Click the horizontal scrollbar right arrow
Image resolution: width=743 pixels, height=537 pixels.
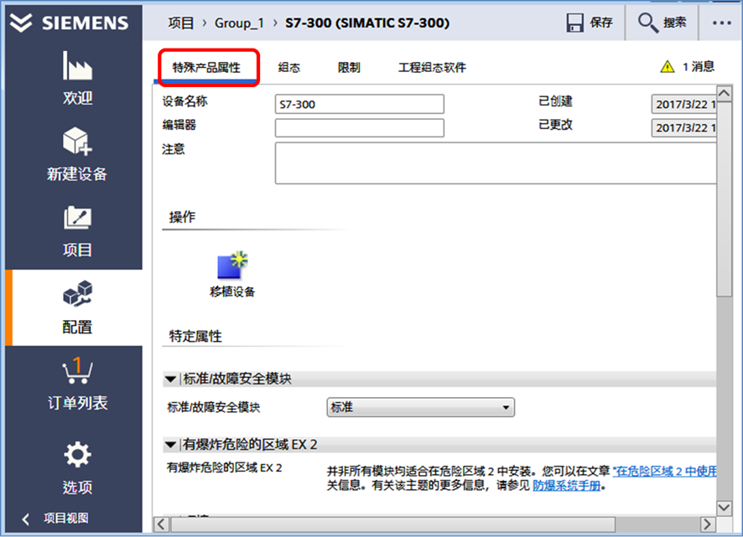(x=708, y=524)
